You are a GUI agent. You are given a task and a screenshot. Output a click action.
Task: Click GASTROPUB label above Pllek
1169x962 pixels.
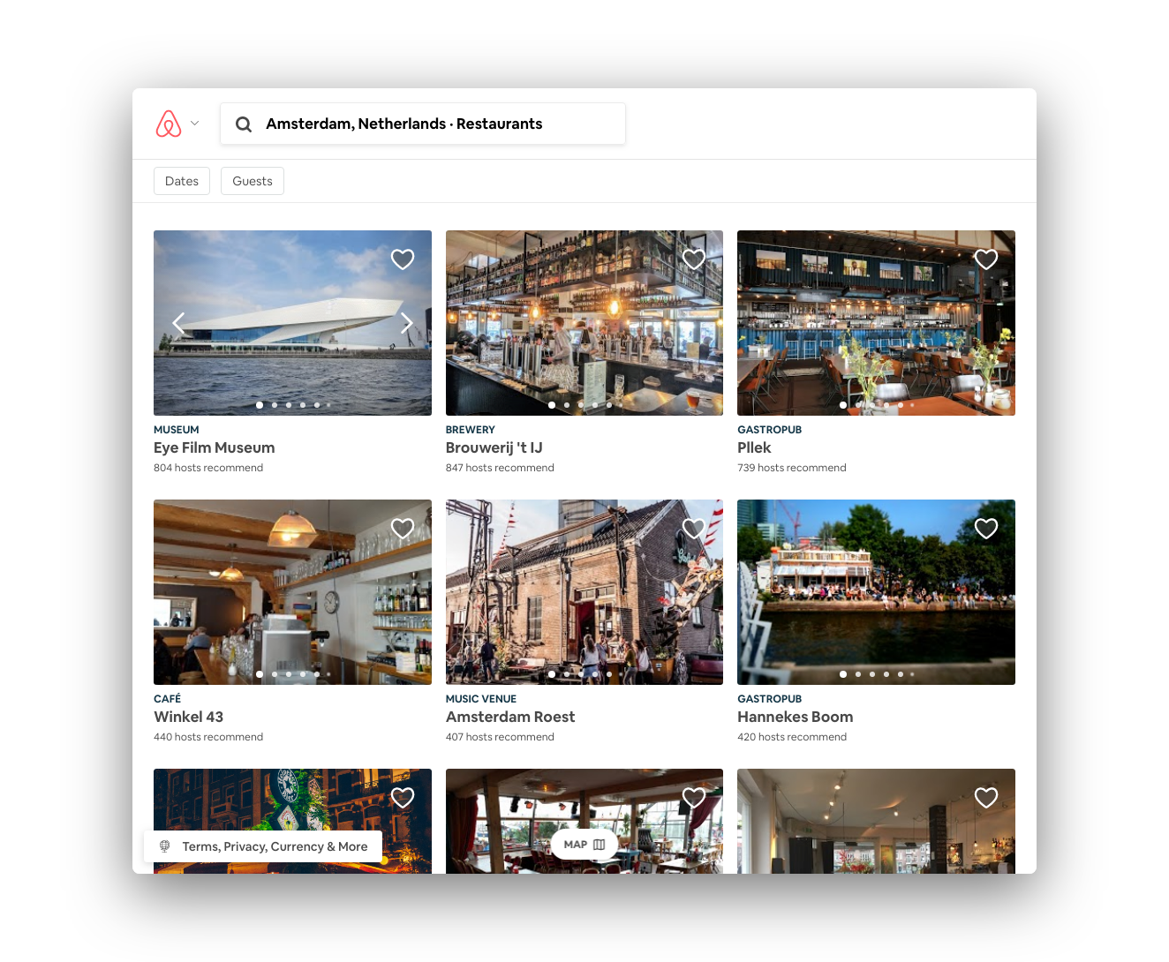pos(770,430)
